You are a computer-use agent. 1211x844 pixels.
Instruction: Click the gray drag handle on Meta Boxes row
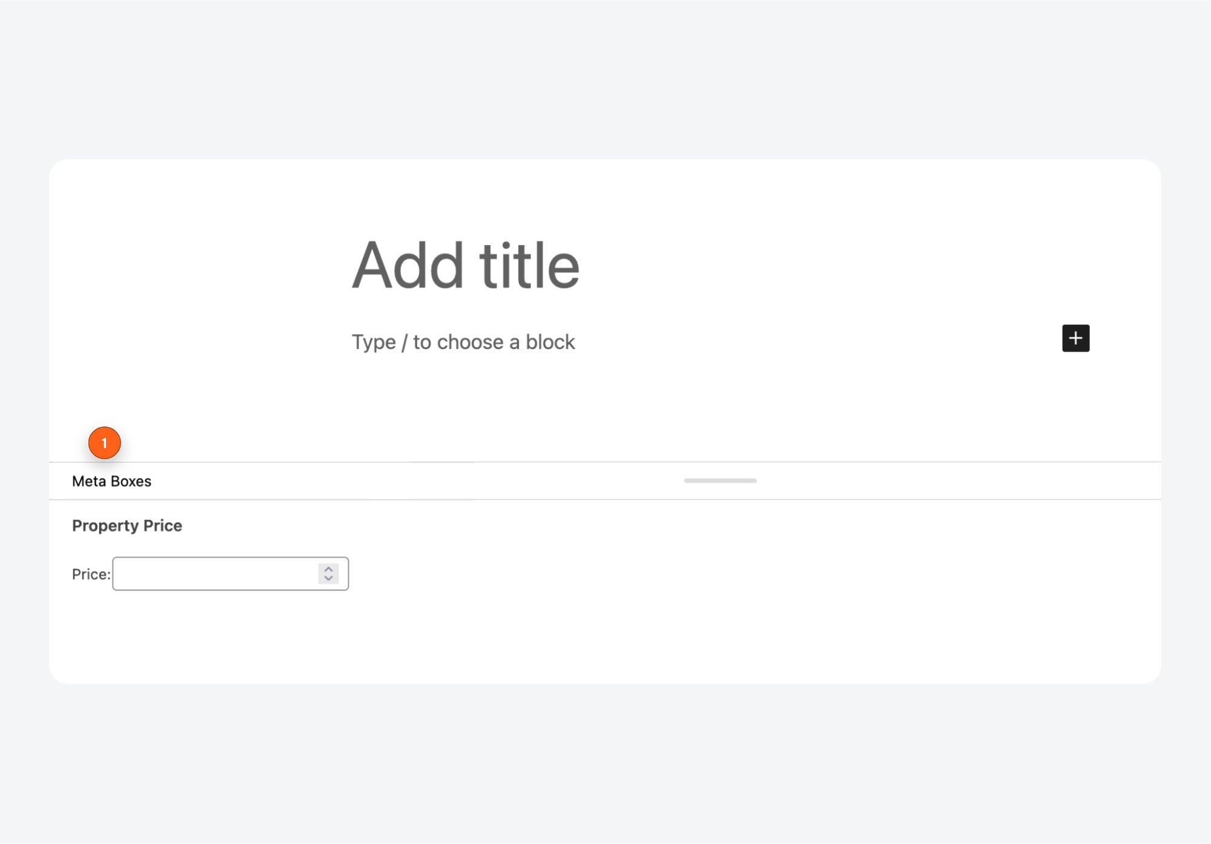click(719, 480)
